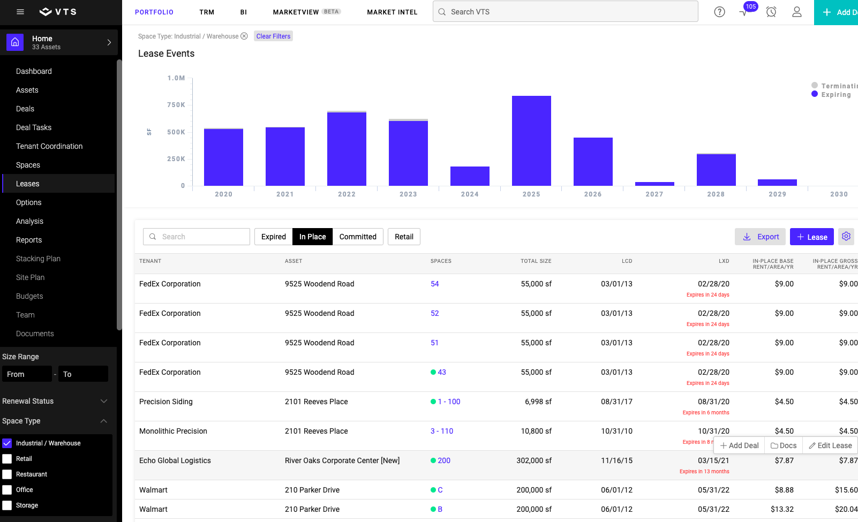The height and width of the screenshot is (522, 858).
Task: Sort by LXD column header
Action: [x=724, y=261]
